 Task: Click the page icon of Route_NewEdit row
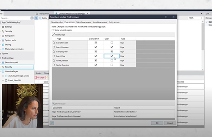point(54,60)
